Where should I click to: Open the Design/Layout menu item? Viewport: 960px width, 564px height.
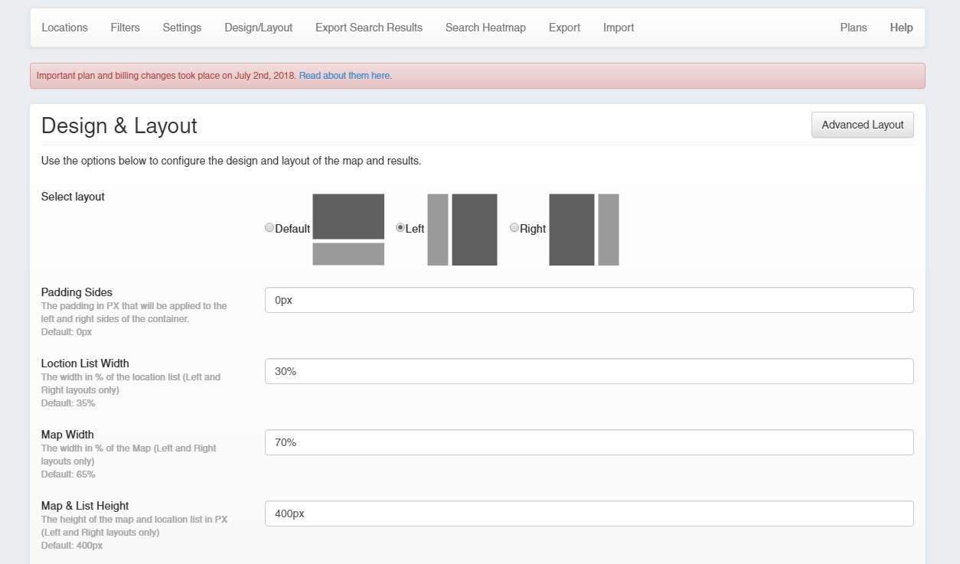(x=259, y=28)
